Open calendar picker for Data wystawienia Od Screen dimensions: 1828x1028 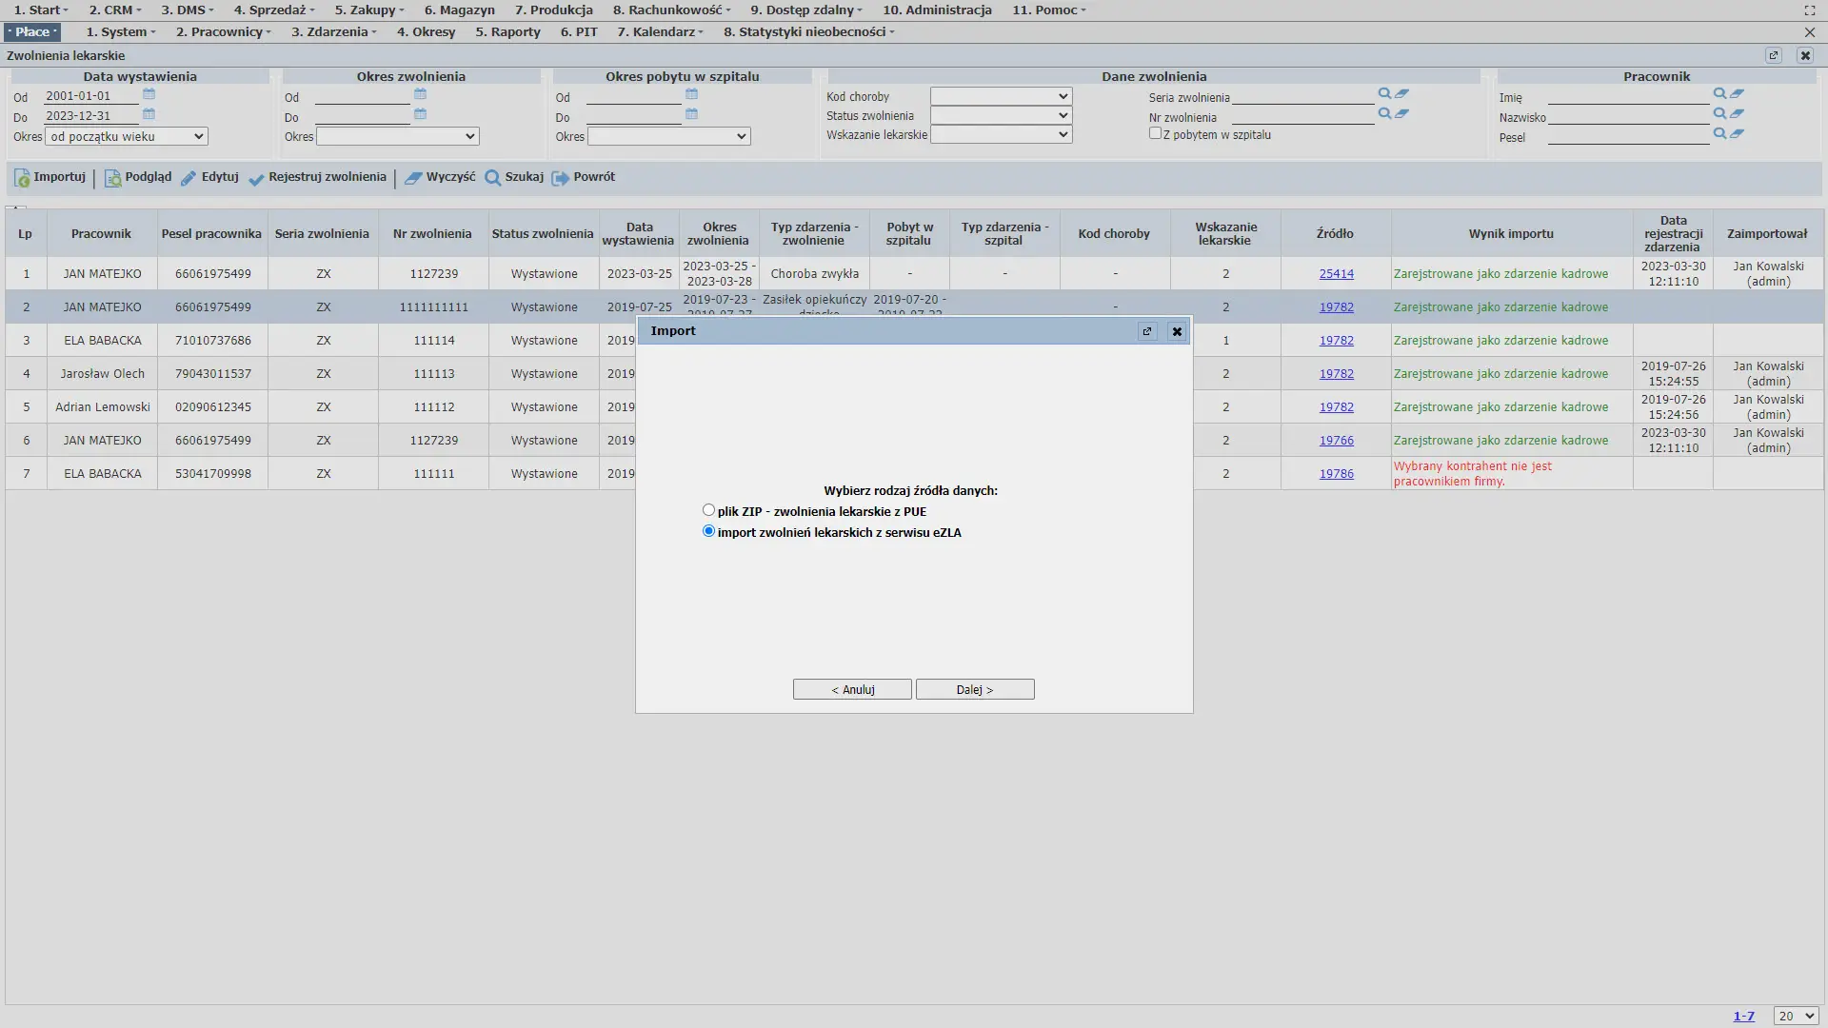tap(149, 94)
